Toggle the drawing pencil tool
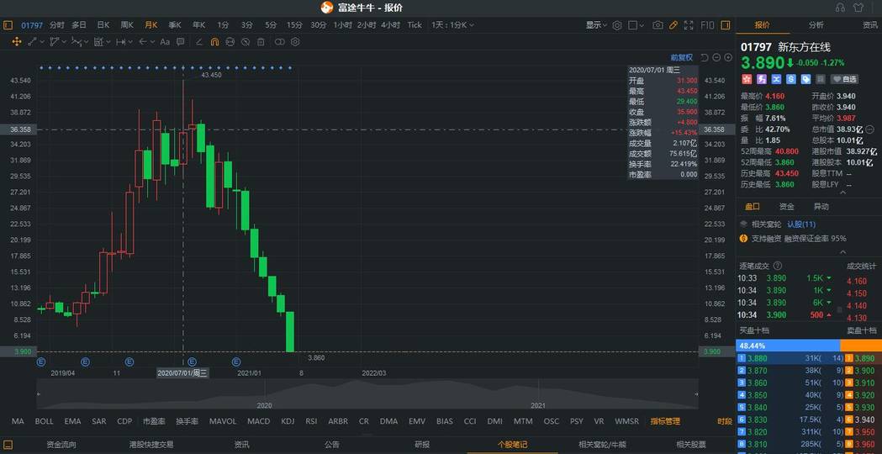Image resolution: width=882 pixels, height=454 pixels. click(673, 24)
